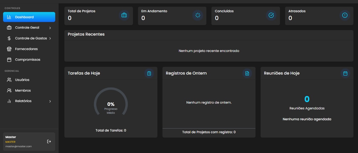The height and width of the screenshot is (153, 358).
Task: Expand the Relatórios submenu chevron
Action: tap(50, 101)
